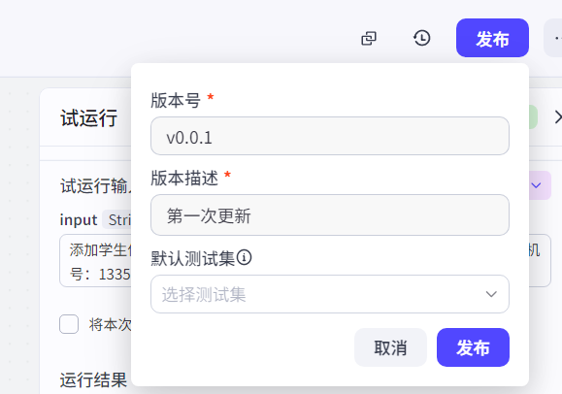The image size is (562, 394).
Task: Click the chevron arrow in 选择测试集 dropdown
Action: coord(491,294)
